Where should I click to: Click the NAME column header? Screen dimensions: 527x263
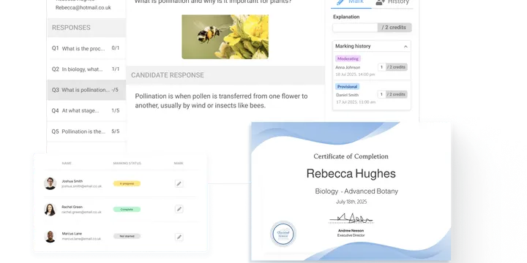[67, 164]
